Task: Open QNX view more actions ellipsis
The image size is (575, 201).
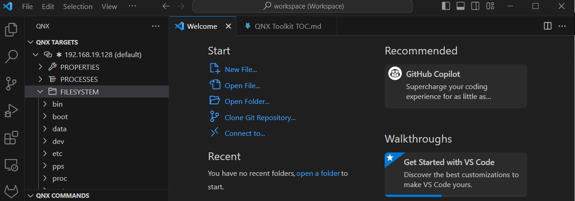Action: pyautogui.click(x=156, y=26)
